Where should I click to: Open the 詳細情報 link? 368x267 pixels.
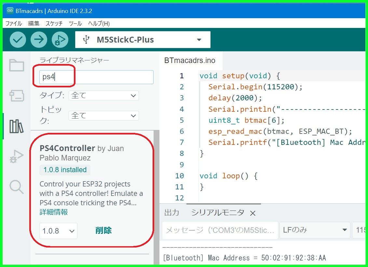click(x=54, y=212)
